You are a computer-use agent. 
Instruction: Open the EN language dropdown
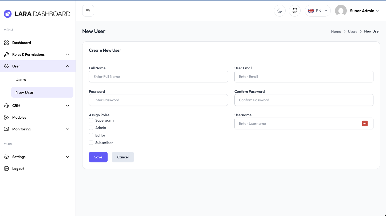click(318, 11)
